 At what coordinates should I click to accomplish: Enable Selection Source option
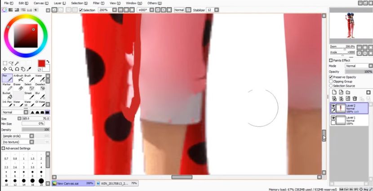[331, 86]
